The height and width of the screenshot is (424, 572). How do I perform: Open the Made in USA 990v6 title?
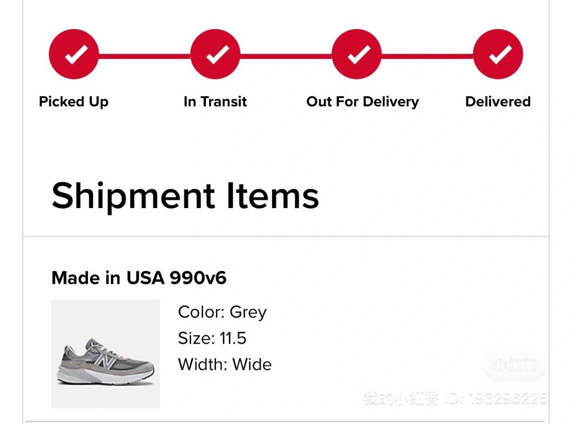pyautogui.click(x=139, y=278)
